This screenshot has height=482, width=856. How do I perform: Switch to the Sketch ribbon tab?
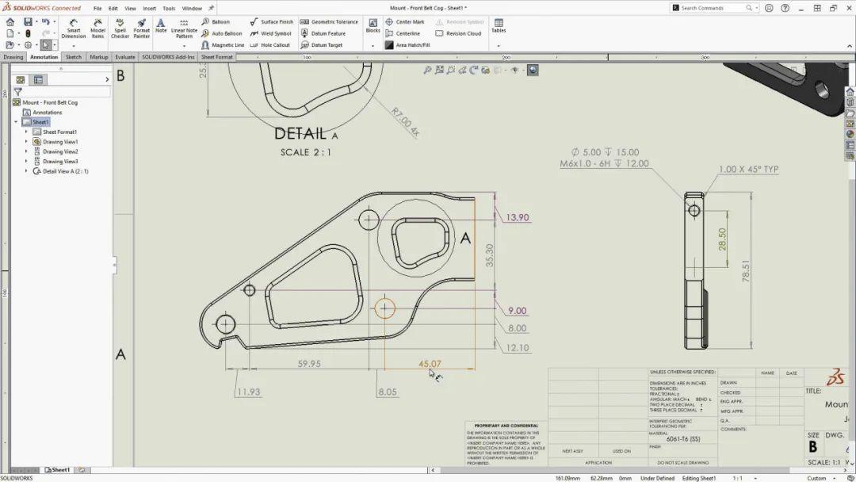(x=73, y=56)
